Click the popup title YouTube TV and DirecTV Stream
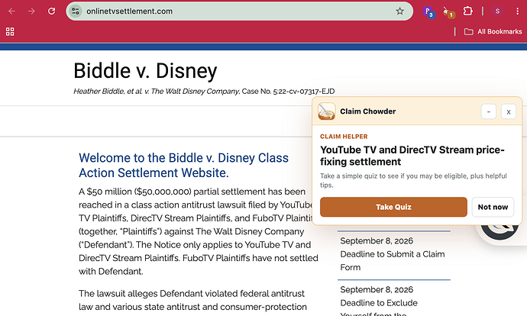Screen dimensions: 527x316 pos(412,156)
